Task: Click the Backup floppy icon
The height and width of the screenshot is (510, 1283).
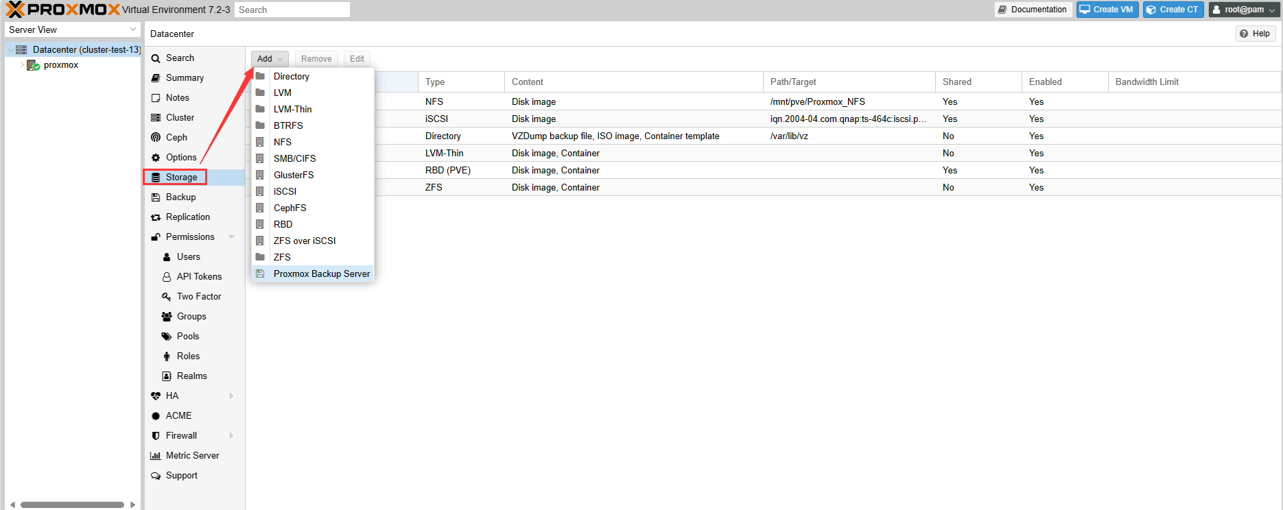Action: pos(156,197)
